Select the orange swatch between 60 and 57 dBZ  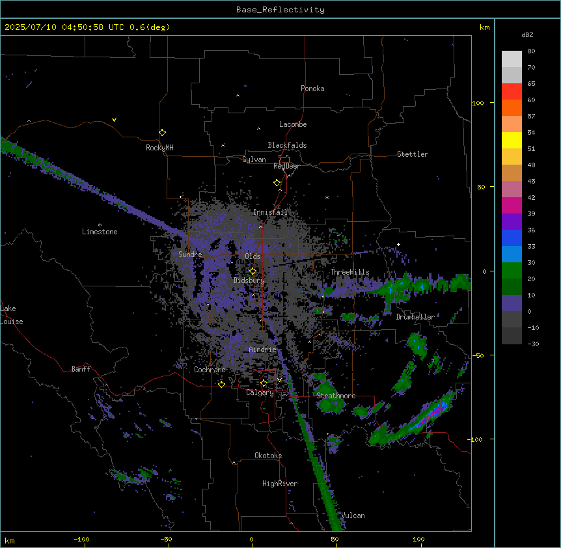coord(512,107)
